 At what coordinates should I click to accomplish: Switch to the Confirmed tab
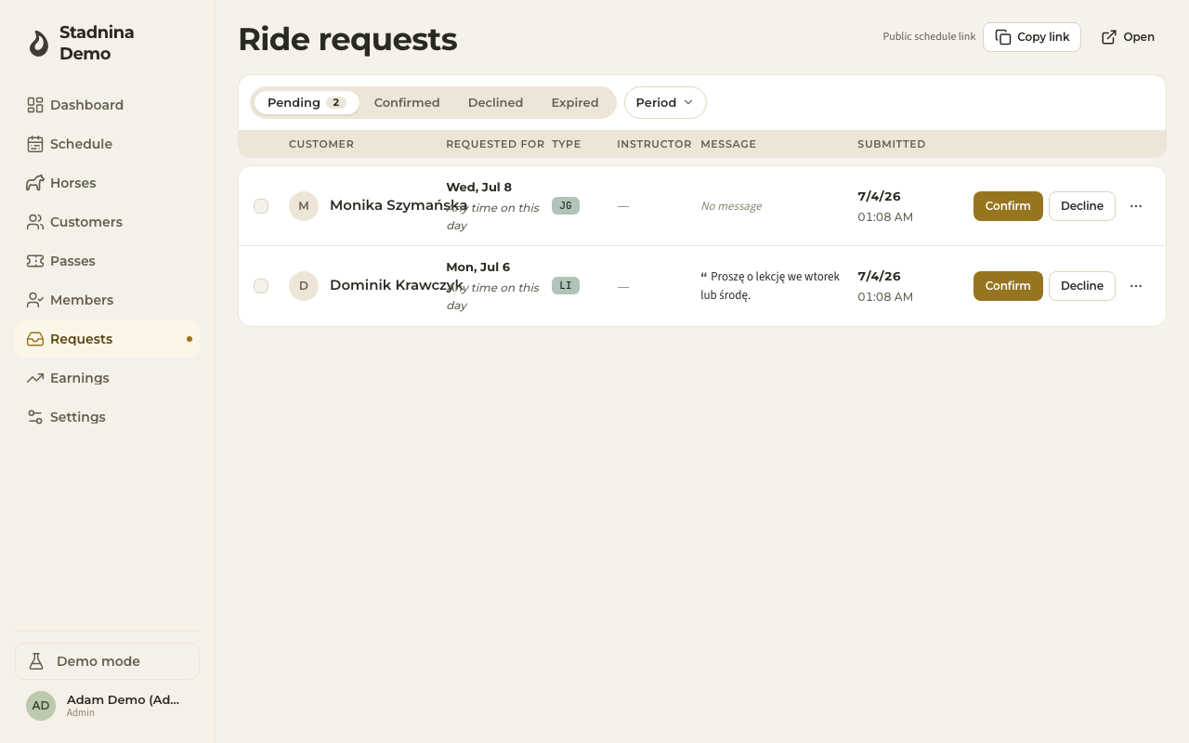(407, 103)
